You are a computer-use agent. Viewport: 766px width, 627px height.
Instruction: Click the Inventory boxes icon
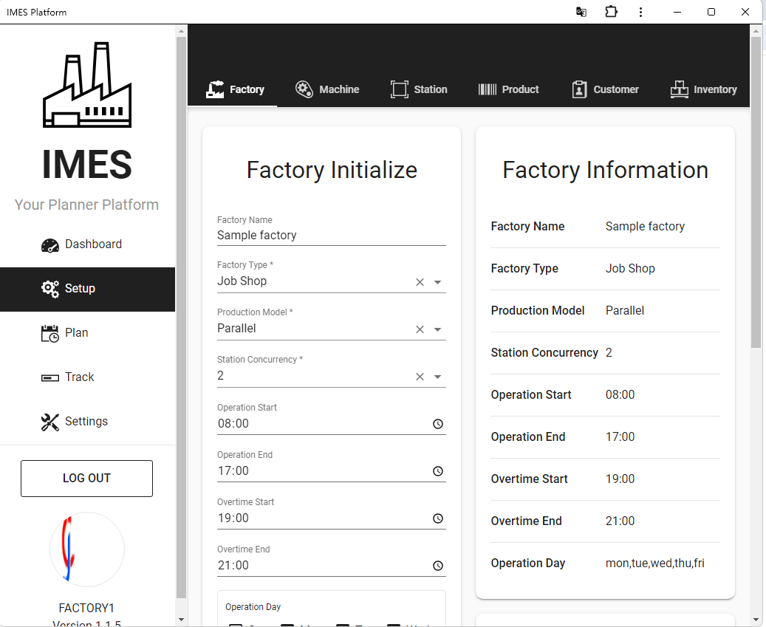679,89
